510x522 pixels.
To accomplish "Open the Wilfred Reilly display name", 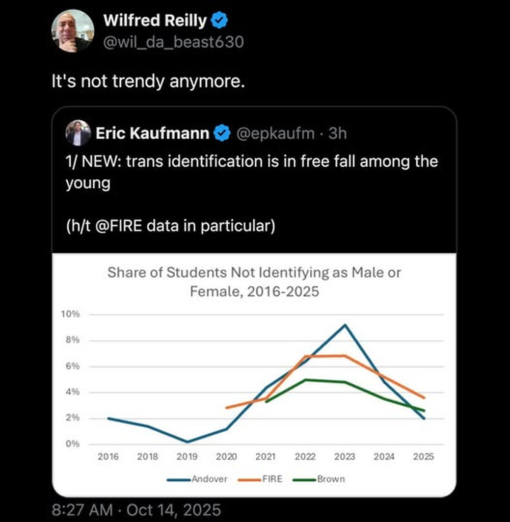I will (x=155, y=21).
